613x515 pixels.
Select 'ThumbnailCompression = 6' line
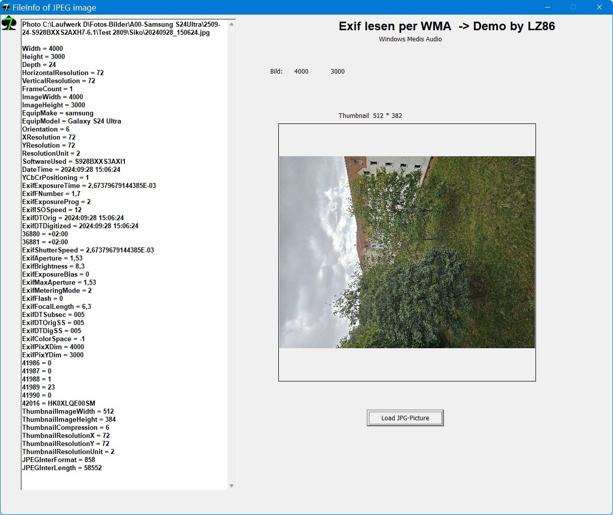pyautogui.click(x=66, y=427)
